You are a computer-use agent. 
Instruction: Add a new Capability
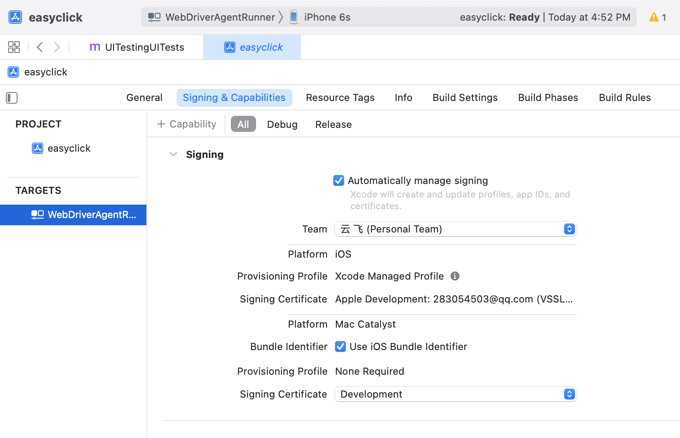coord(186,124)
